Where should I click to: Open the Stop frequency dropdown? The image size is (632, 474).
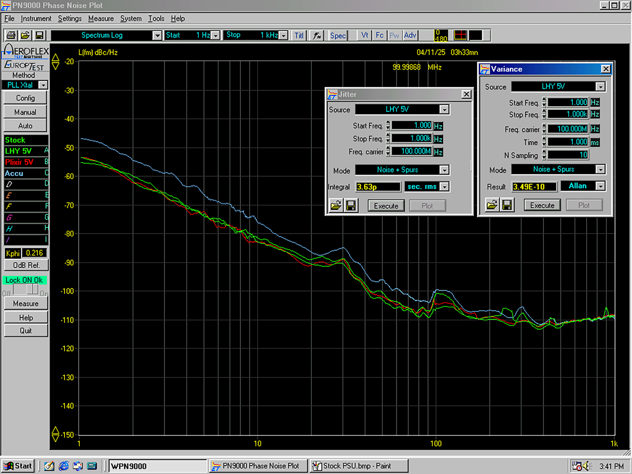283,35
